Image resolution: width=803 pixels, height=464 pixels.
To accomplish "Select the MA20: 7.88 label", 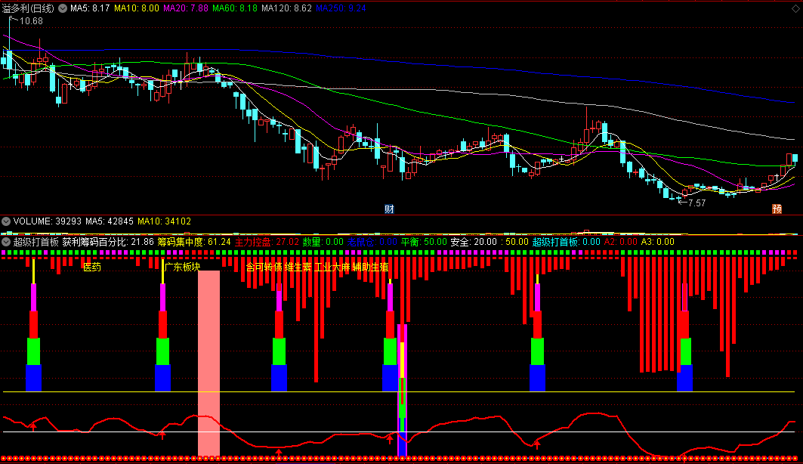I will [186, 8].
